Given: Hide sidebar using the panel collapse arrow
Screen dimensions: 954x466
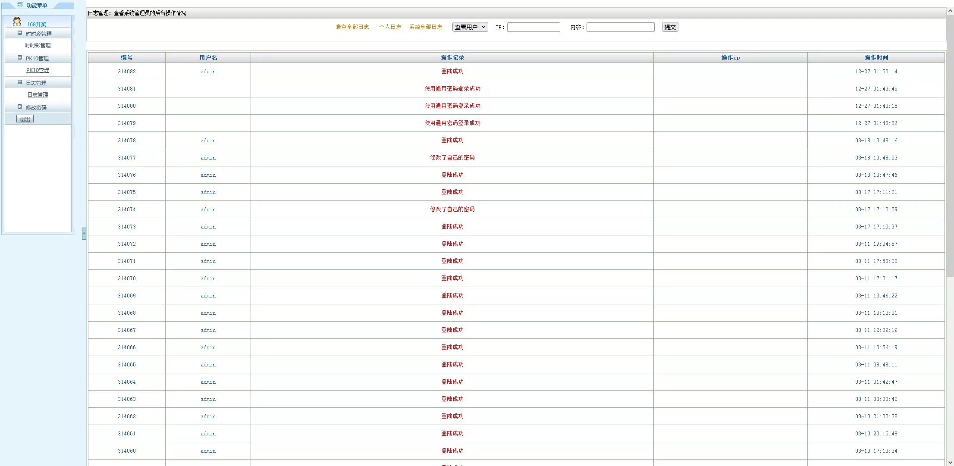Looking at the screenshot, I should (84, 233).
